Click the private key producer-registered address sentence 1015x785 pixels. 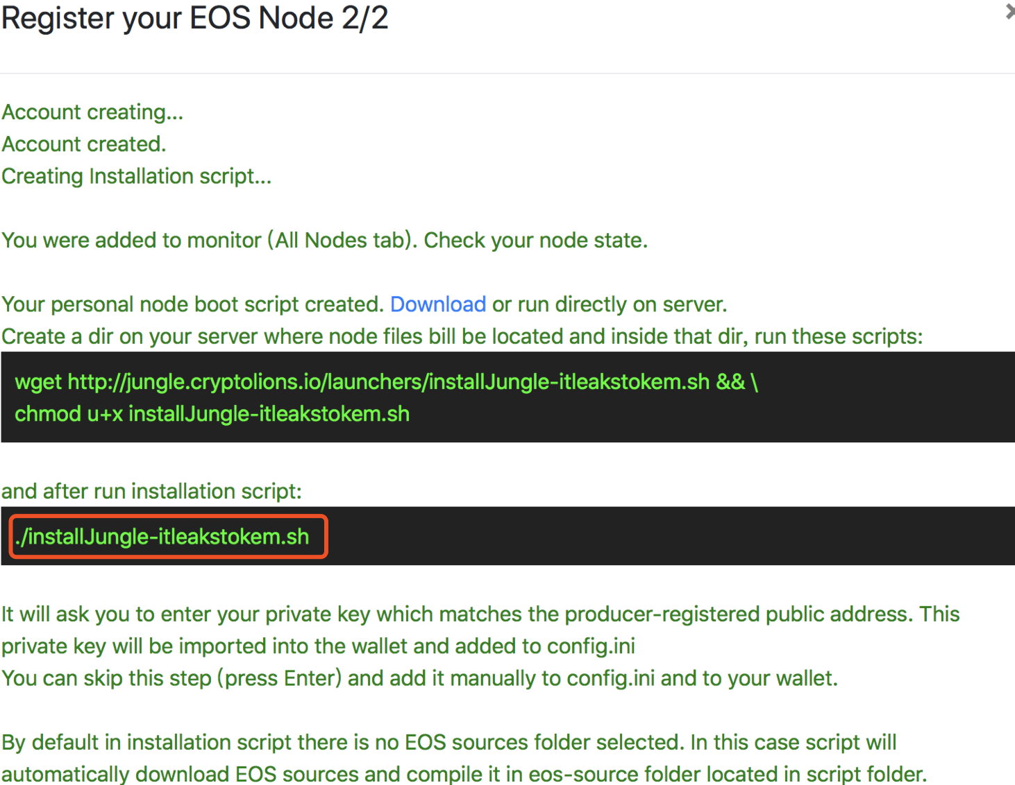tap(480, 614)
